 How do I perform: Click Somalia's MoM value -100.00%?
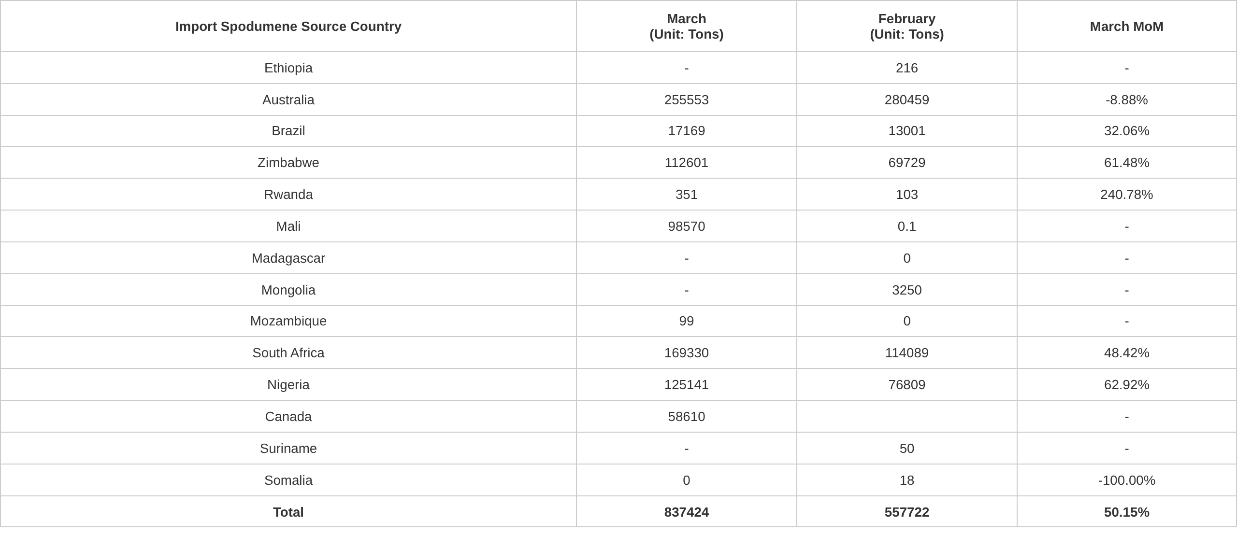pyautogui.click(x=1126, y=480)
